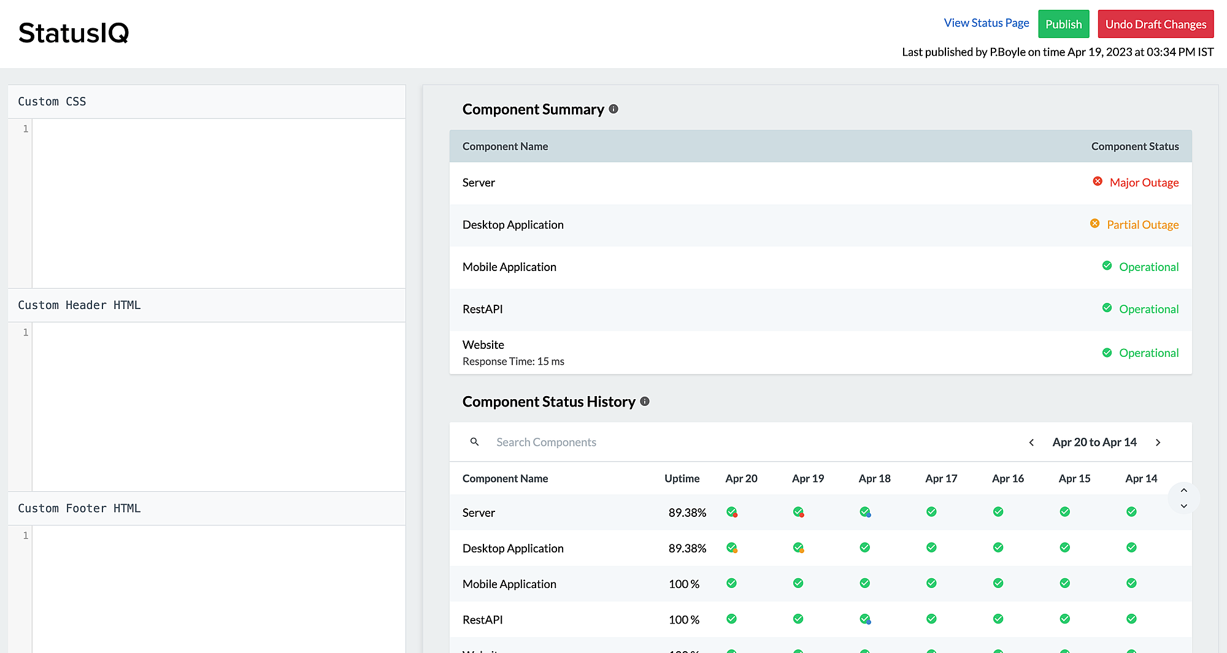This screenshot has width=1227, height=653.
Task: Go to next date range with right chevron
Action: click(1158, 443)
